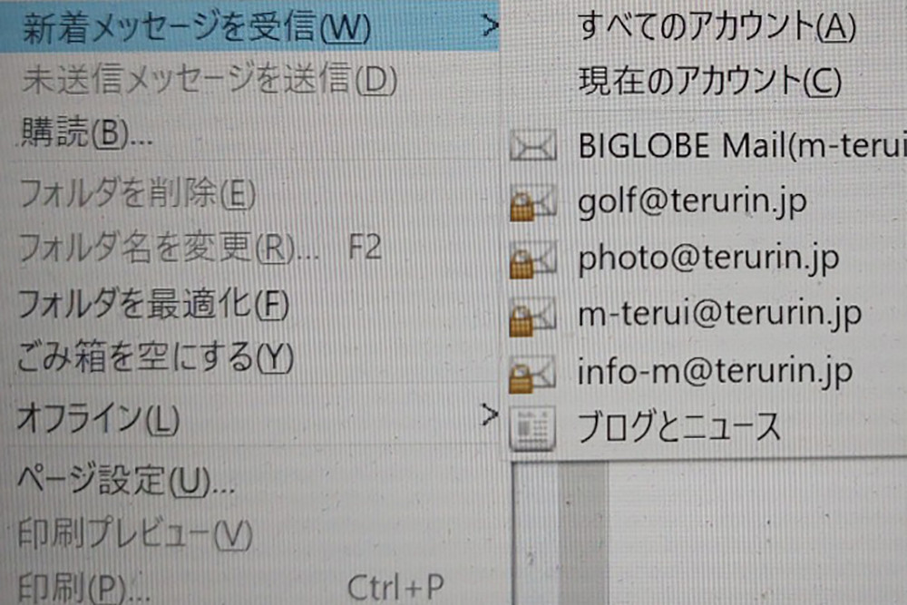Receive mail for golf@terurin.jp account

tap(693, 201)
